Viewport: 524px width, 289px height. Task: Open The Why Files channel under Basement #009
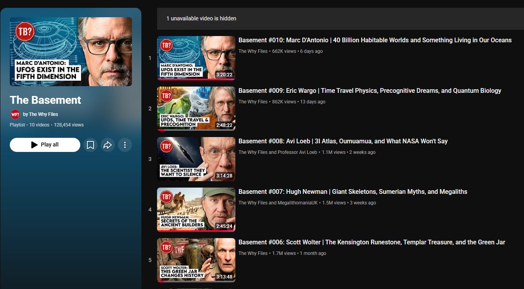[x=253, y=102]
